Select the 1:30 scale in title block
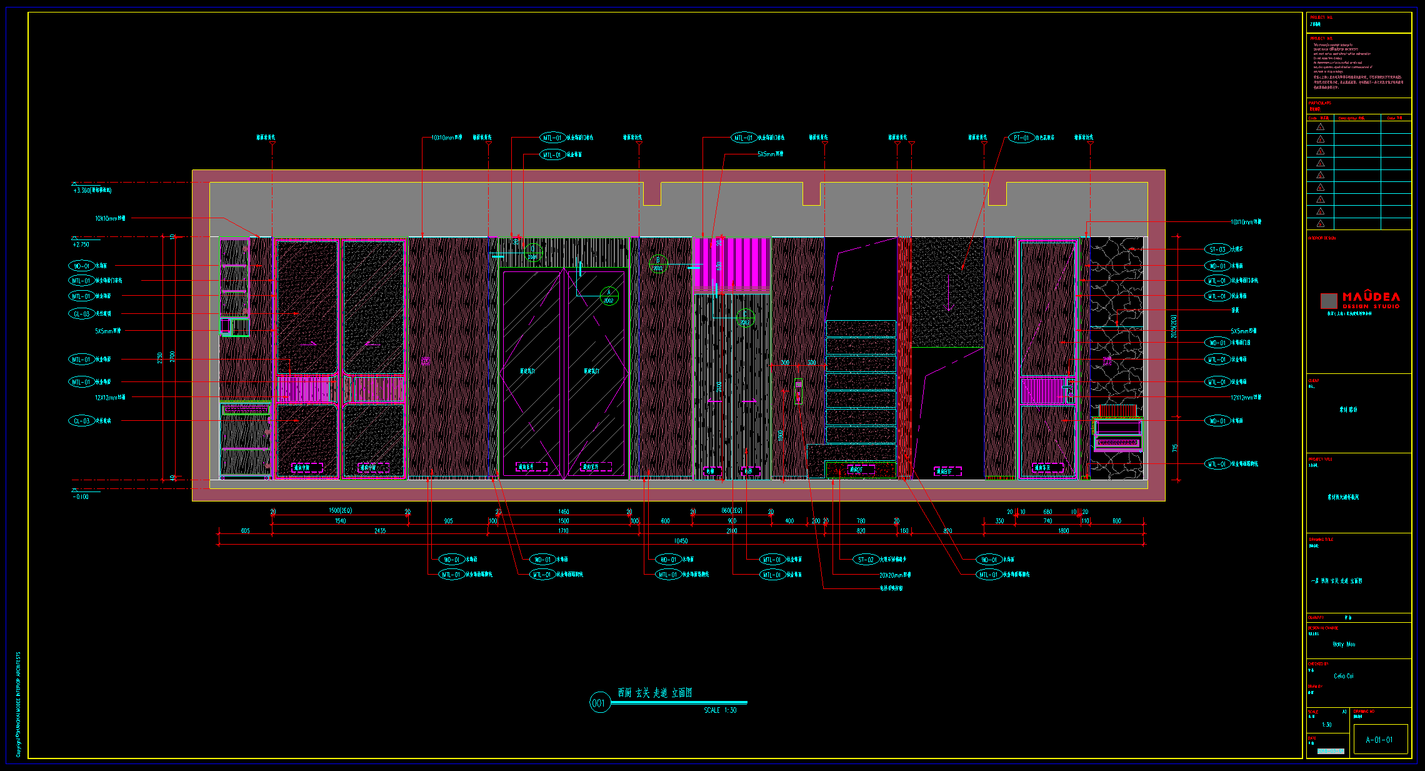 pyautogui.click(x=1326, y=725)
